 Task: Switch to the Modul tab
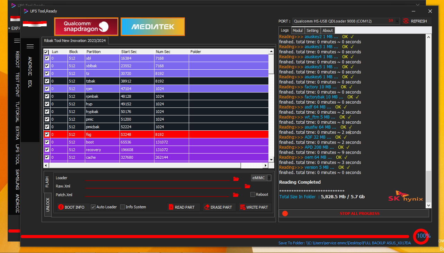click(298, 30)
